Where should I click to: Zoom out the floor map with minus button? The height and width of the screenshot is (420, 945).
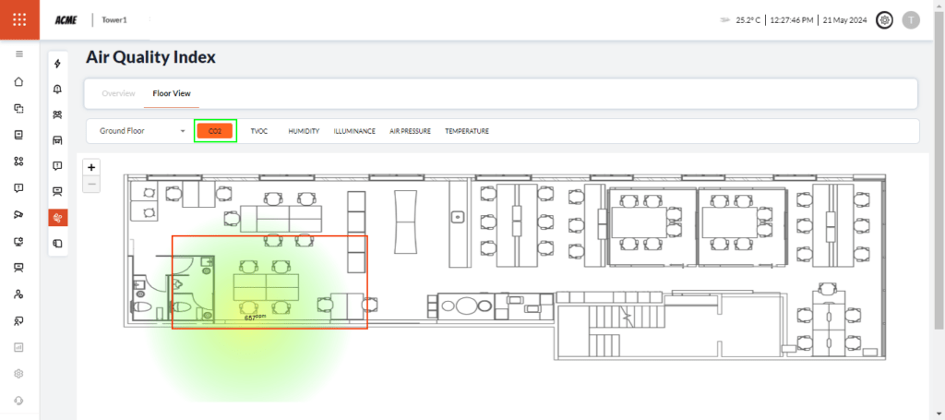[91, 185]
